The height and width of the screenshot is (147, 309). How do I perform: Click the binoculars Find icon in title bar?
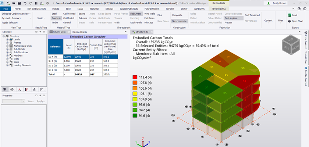coord(36,3)
